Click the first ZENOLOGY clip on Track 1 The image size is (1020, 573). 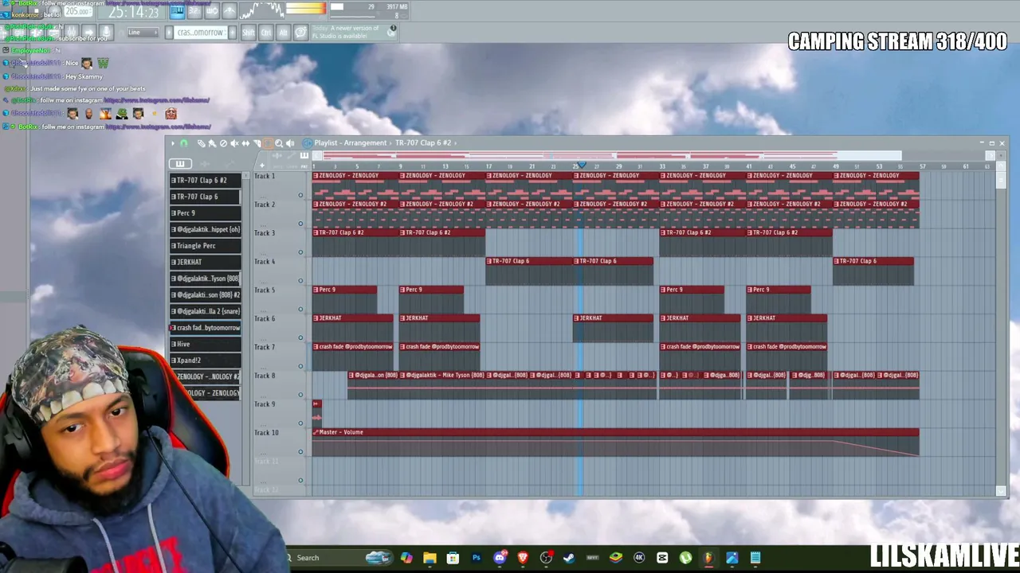pos(355,185)
